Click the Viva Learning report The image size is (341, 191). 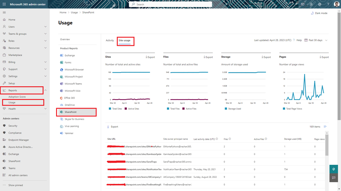(72, 126)
